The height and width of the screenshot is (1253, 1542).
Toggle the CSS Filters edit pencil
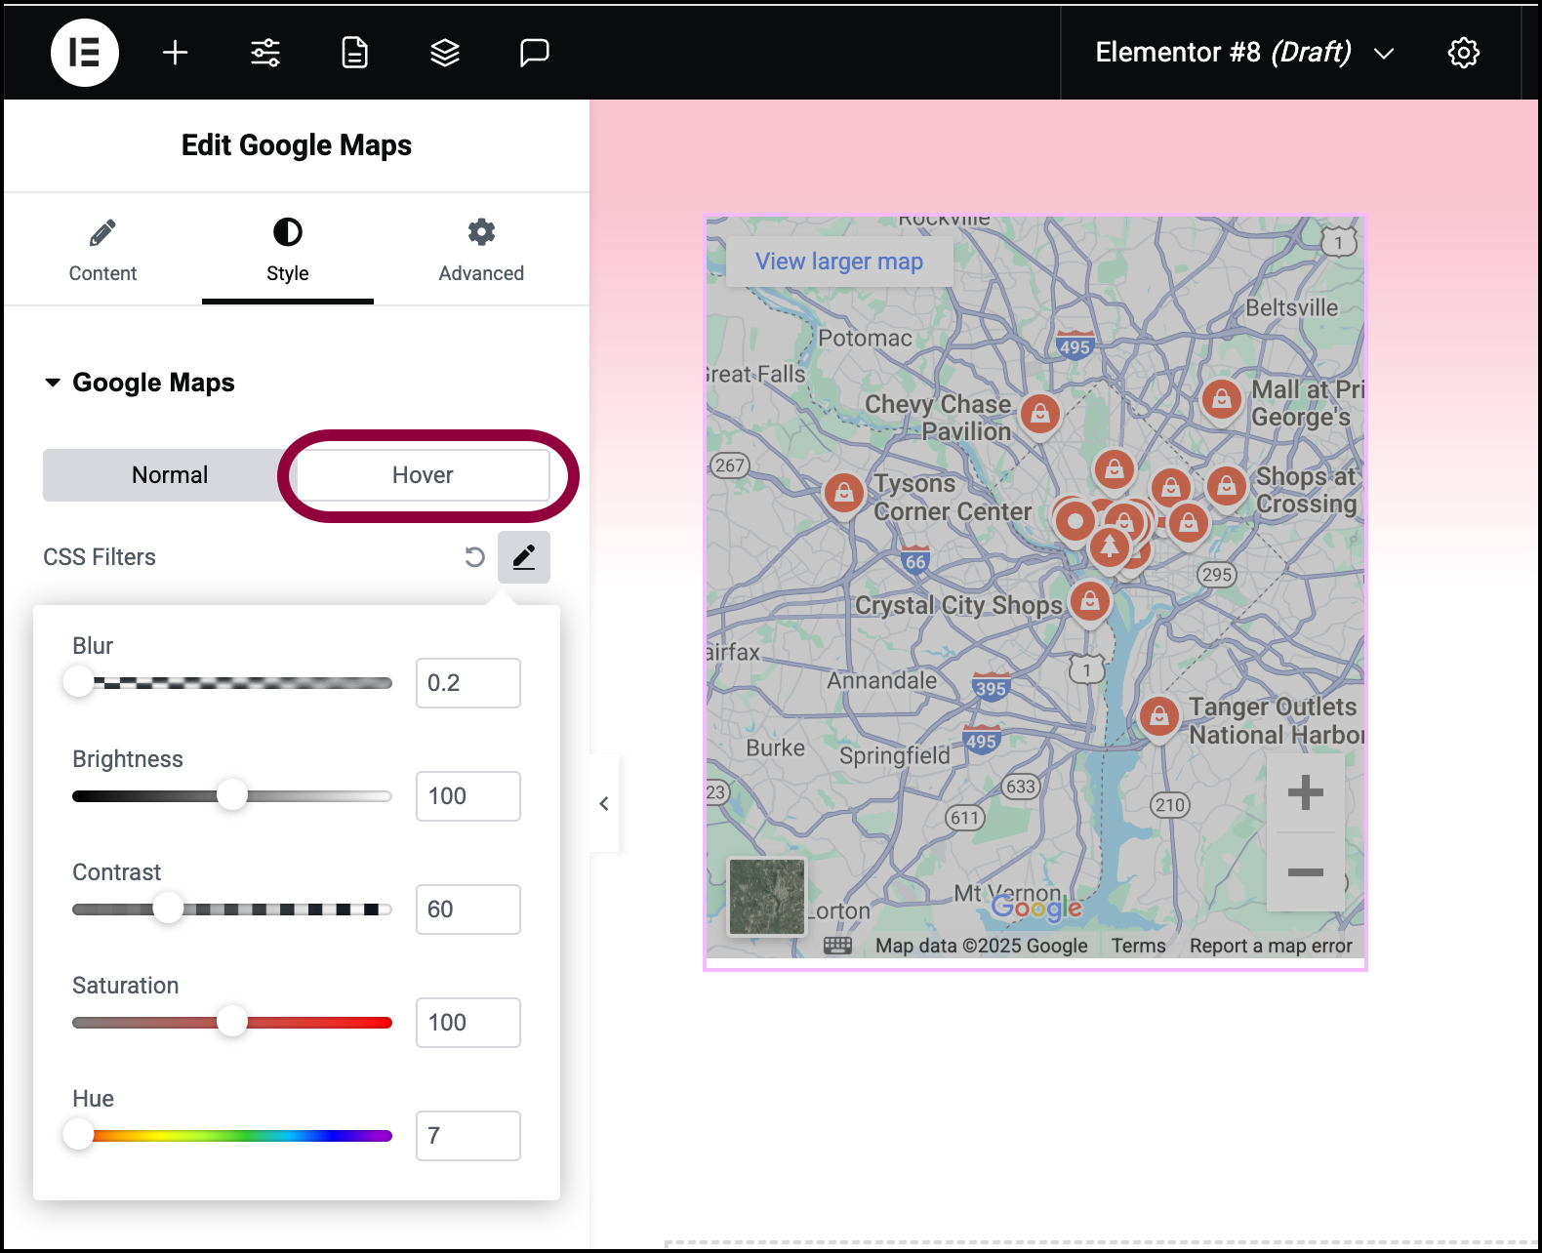tap(524, 557)
